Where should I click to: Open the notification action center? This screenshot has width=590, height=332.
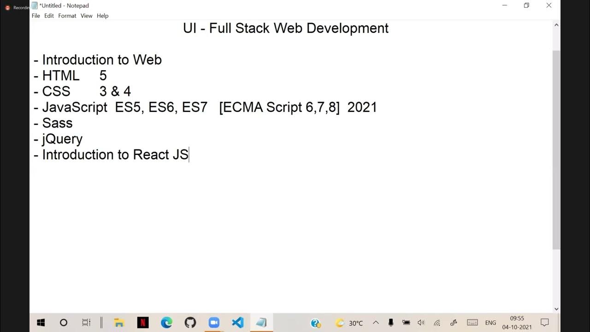click(544, 323)
